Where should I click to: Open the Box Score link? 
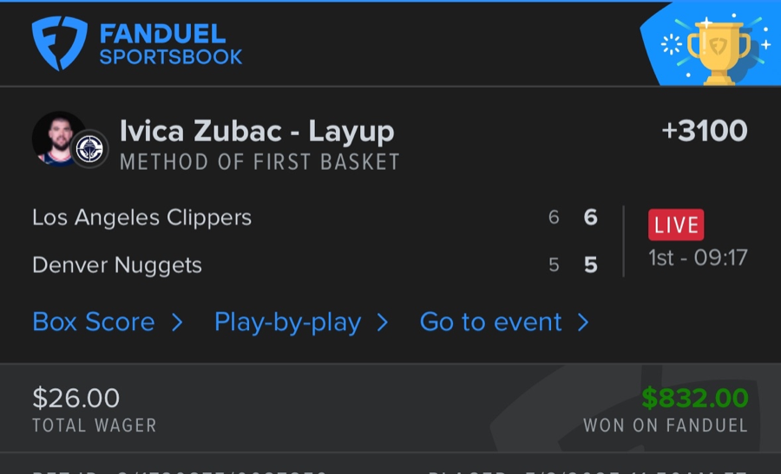94,322
